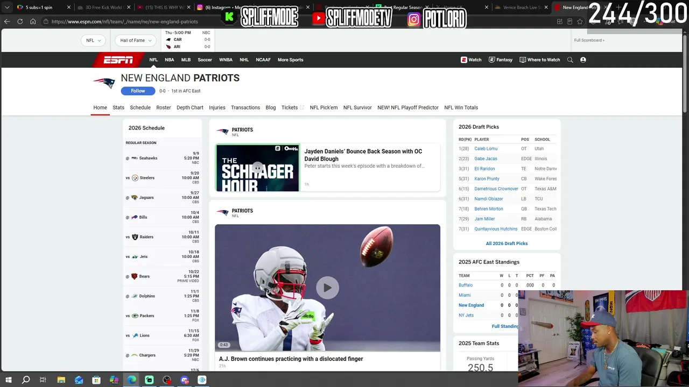Bookmark the page with the star icon
Image resolution: width=689 pixels, height=387 pixels.
point(580,21)
